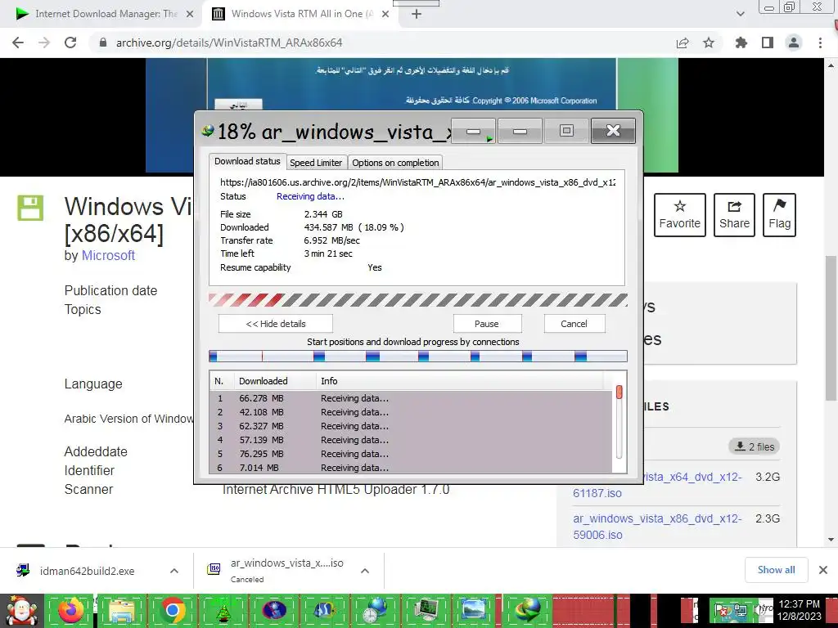The image size is (838, 628).
Task: Reload the archive.org page
Action: coord(70,43)
